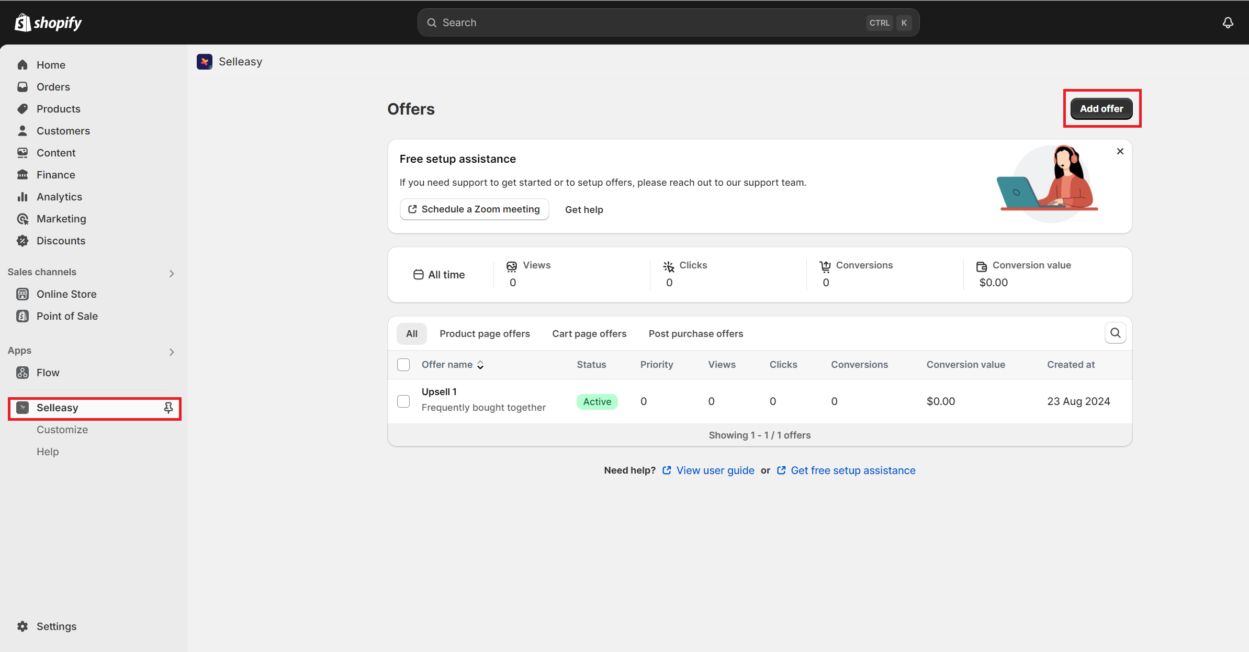
Task: Click the Add offer button
Action: coord(1101,109)
